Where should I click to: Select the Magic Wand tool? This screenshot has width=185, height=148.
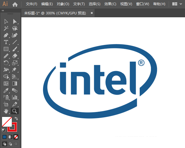(x=6, y=29)
